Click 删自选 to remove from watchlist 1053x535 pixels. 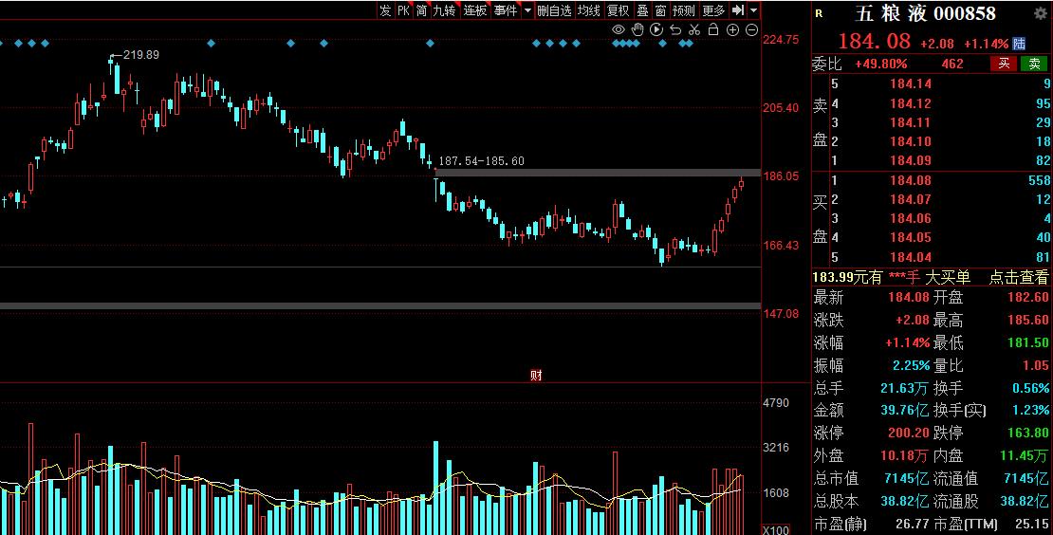(x=554, y=10)
